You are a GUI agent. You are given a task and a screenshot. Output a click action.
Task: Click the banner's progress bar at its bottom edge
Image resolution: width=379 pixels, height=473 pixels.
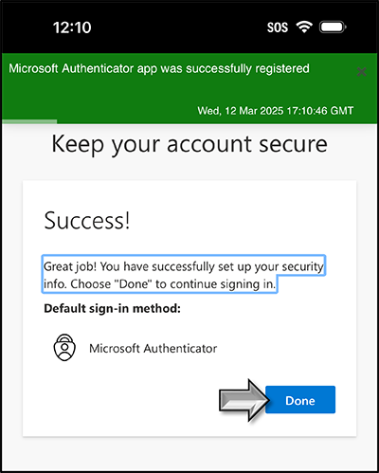click(x=29, y=121)
